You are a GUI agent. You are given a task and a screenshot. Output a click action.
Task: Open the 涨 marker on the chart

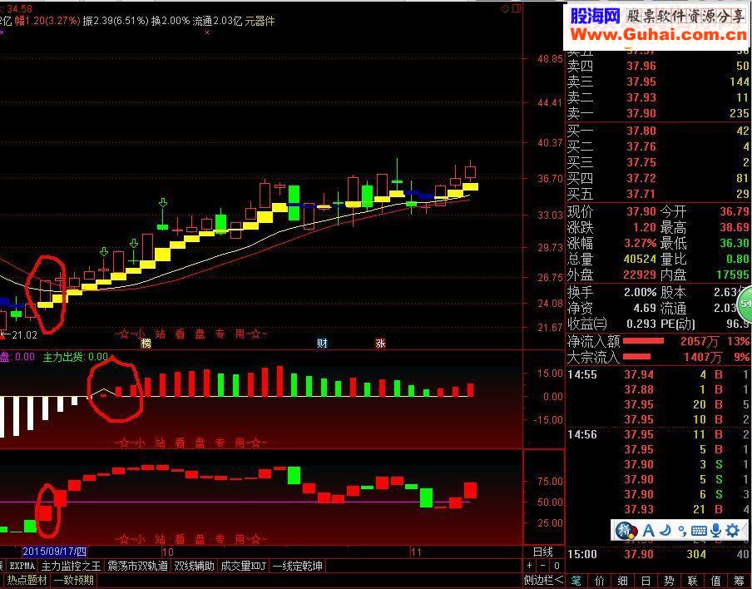(x=380, y=344)
